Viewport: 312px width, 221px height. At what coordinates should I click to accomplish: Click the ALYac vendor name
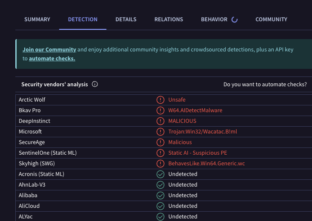click(x=26, y=216)
